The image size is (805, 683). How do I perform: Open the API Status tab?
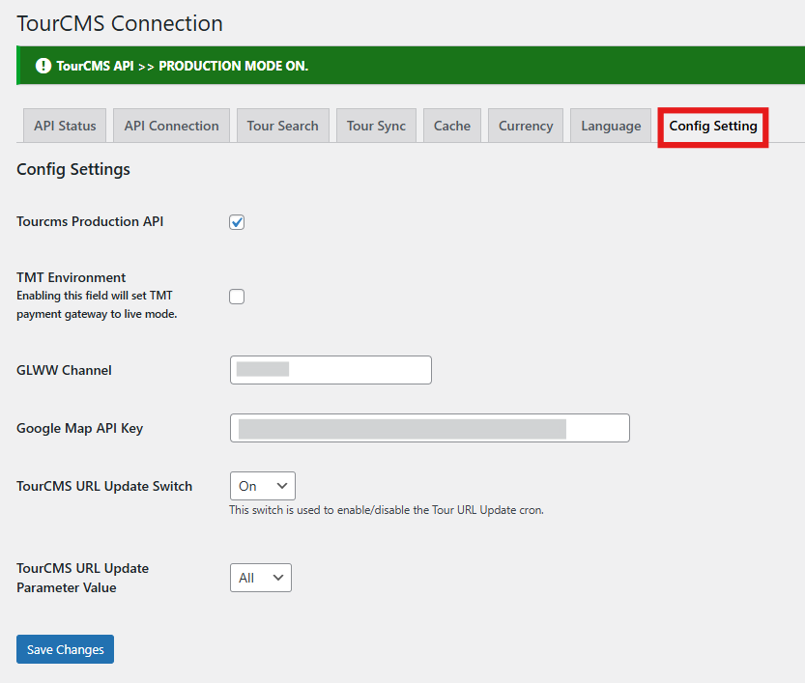[x=65, y=126]
